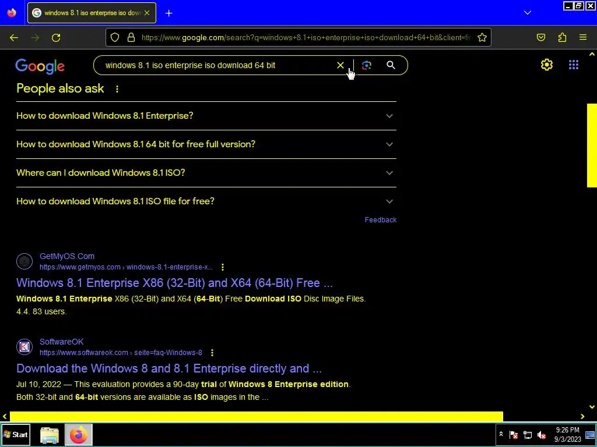Open 'Windows 8.1 Enterprise X86 (32-Bit) and X64' result
The image size is (597, 447).
click(174, 283)
